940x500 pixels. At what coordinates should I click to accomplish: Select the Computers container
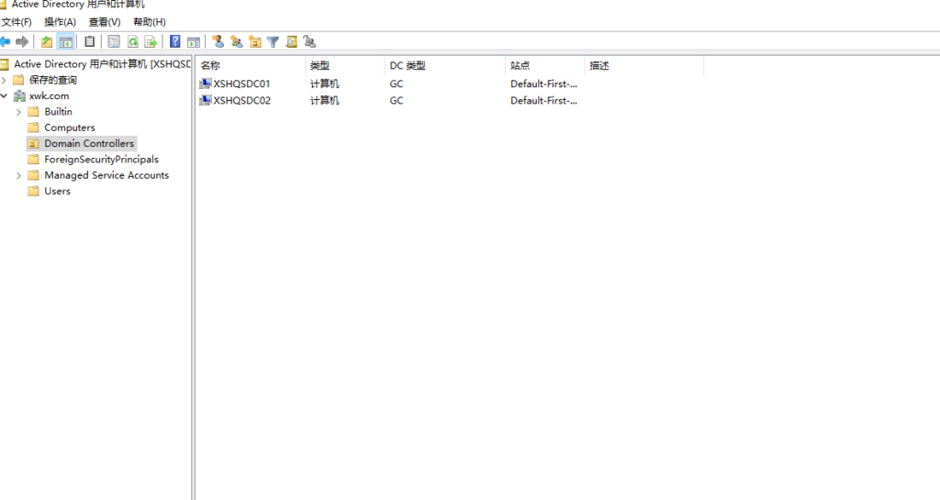coord(70,128)
